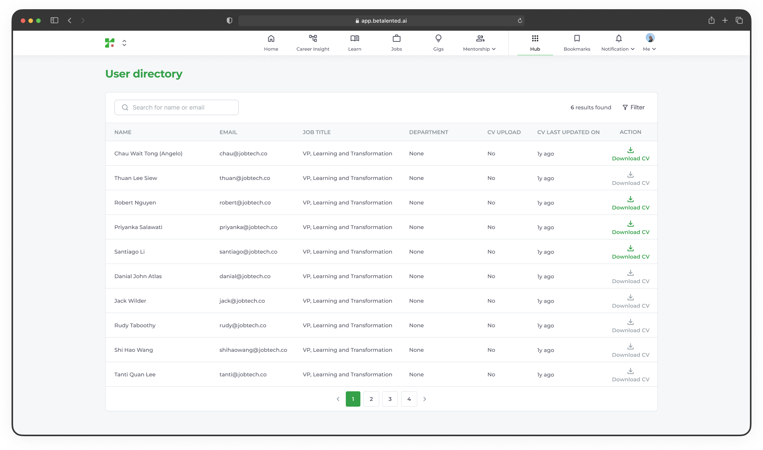Go to page 3 of results

point(390,399)
